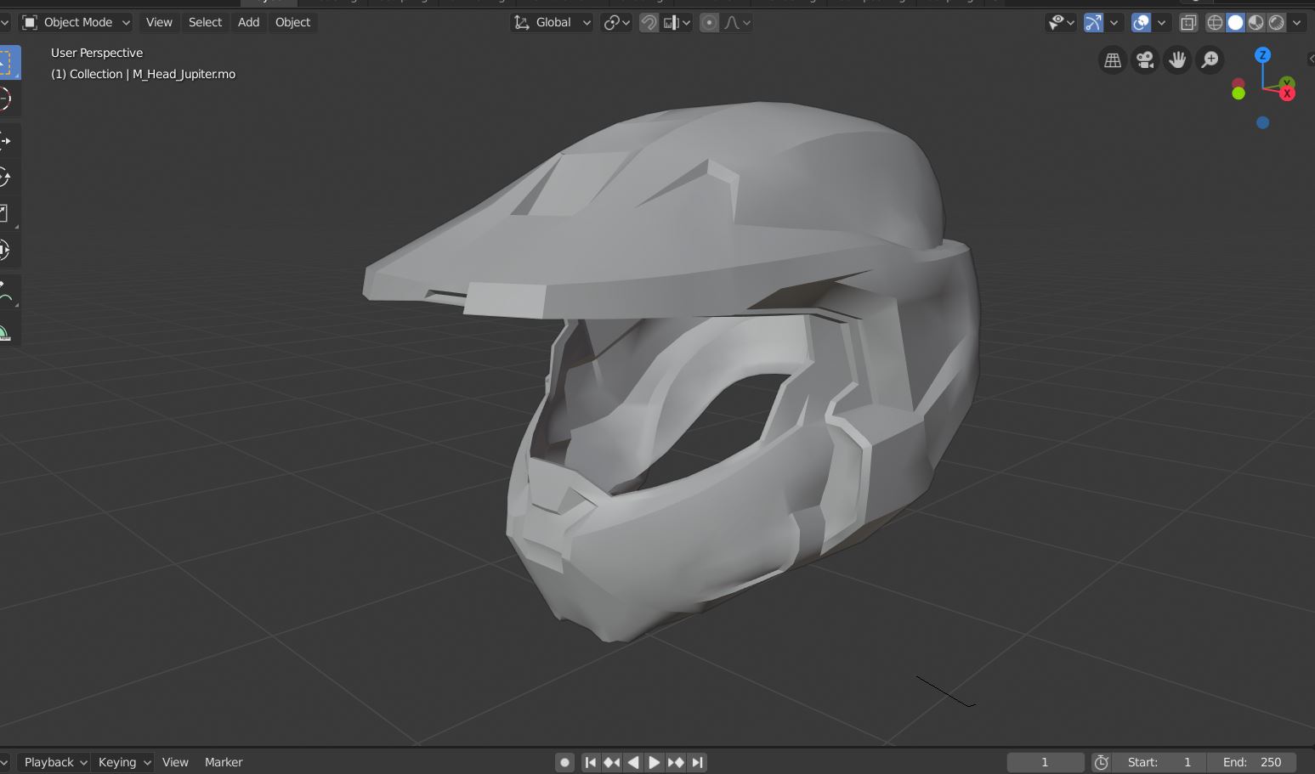
Task: Open the Select menu
Action: [205, 23]
